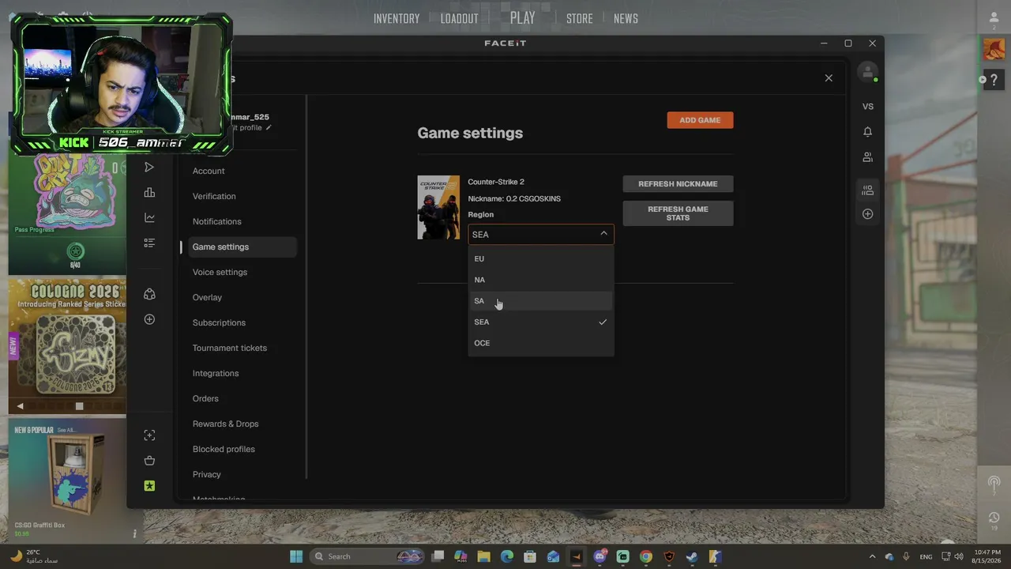Open FACEIT notifications bell
This screenshot has height=569, width=1011.
pos(868,132)
